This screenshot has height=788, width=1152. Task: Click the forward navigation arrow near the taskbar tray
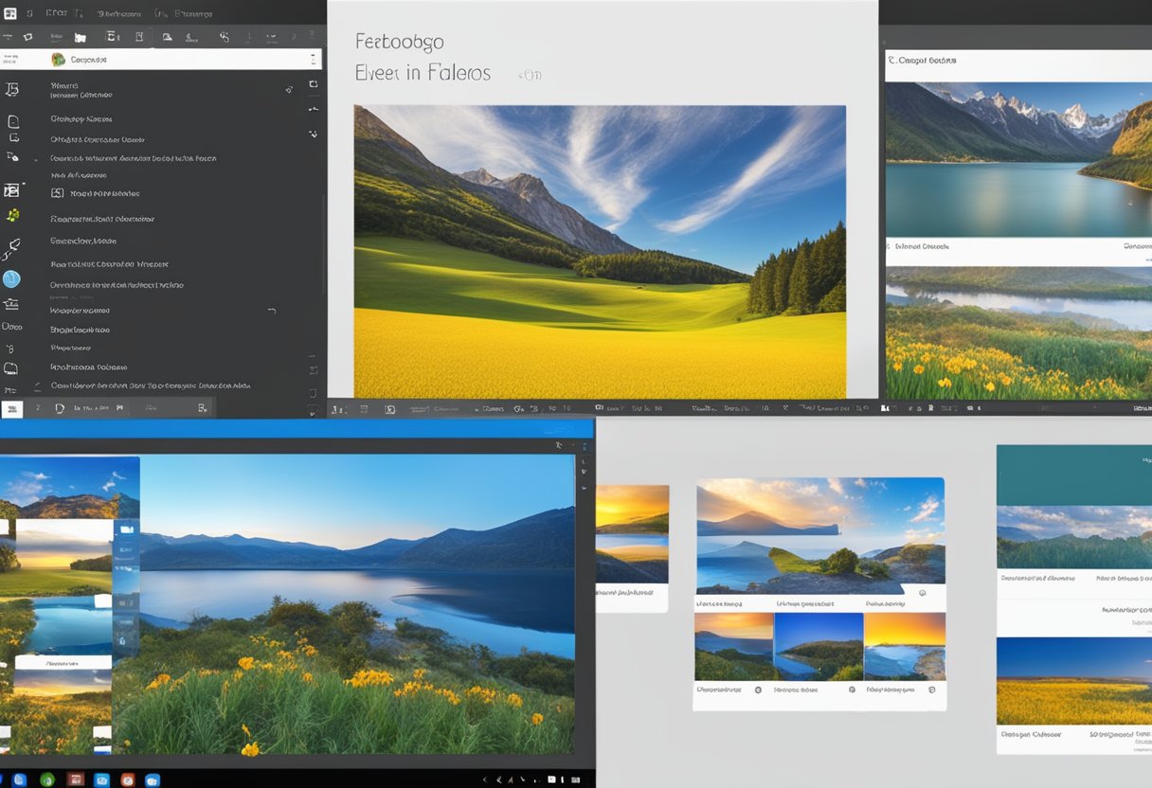click(x=512, y=779)
